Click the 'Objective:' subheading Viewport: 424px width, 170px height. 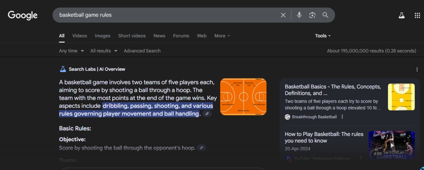[72, 140]
